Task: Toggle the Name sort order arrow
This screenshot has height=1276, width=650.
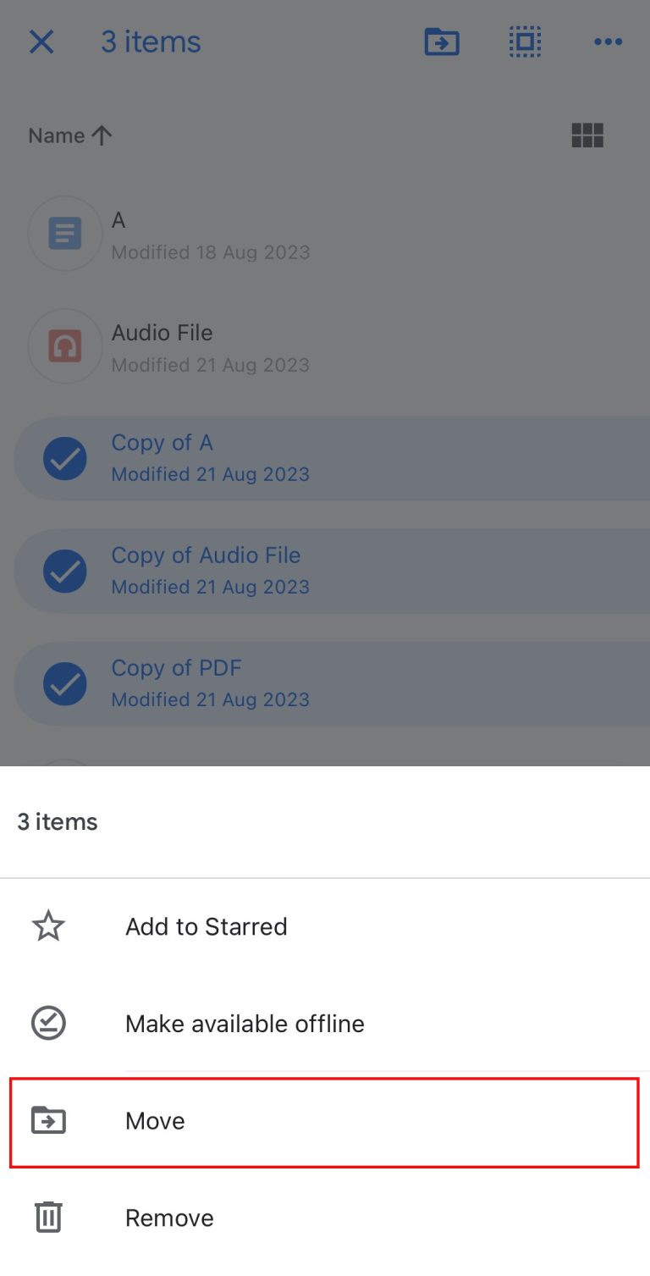Action: (102, 135)
